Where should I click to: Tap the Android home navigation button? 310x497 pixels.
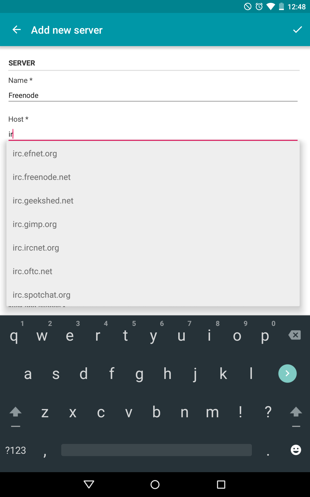point(155,484)
